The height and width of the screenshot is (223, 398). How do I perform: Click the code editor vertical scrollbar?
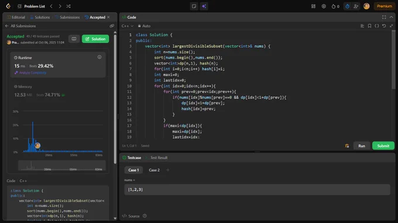tap(393, 60)
